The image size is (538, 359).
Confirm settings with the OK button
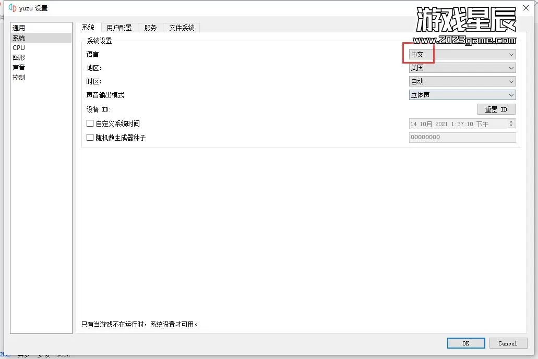click(x=466, y=343)
